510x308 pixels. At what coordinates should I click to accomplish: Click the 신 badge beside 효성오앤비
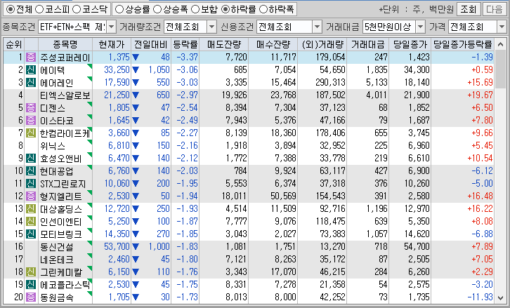tap(31, 159)
